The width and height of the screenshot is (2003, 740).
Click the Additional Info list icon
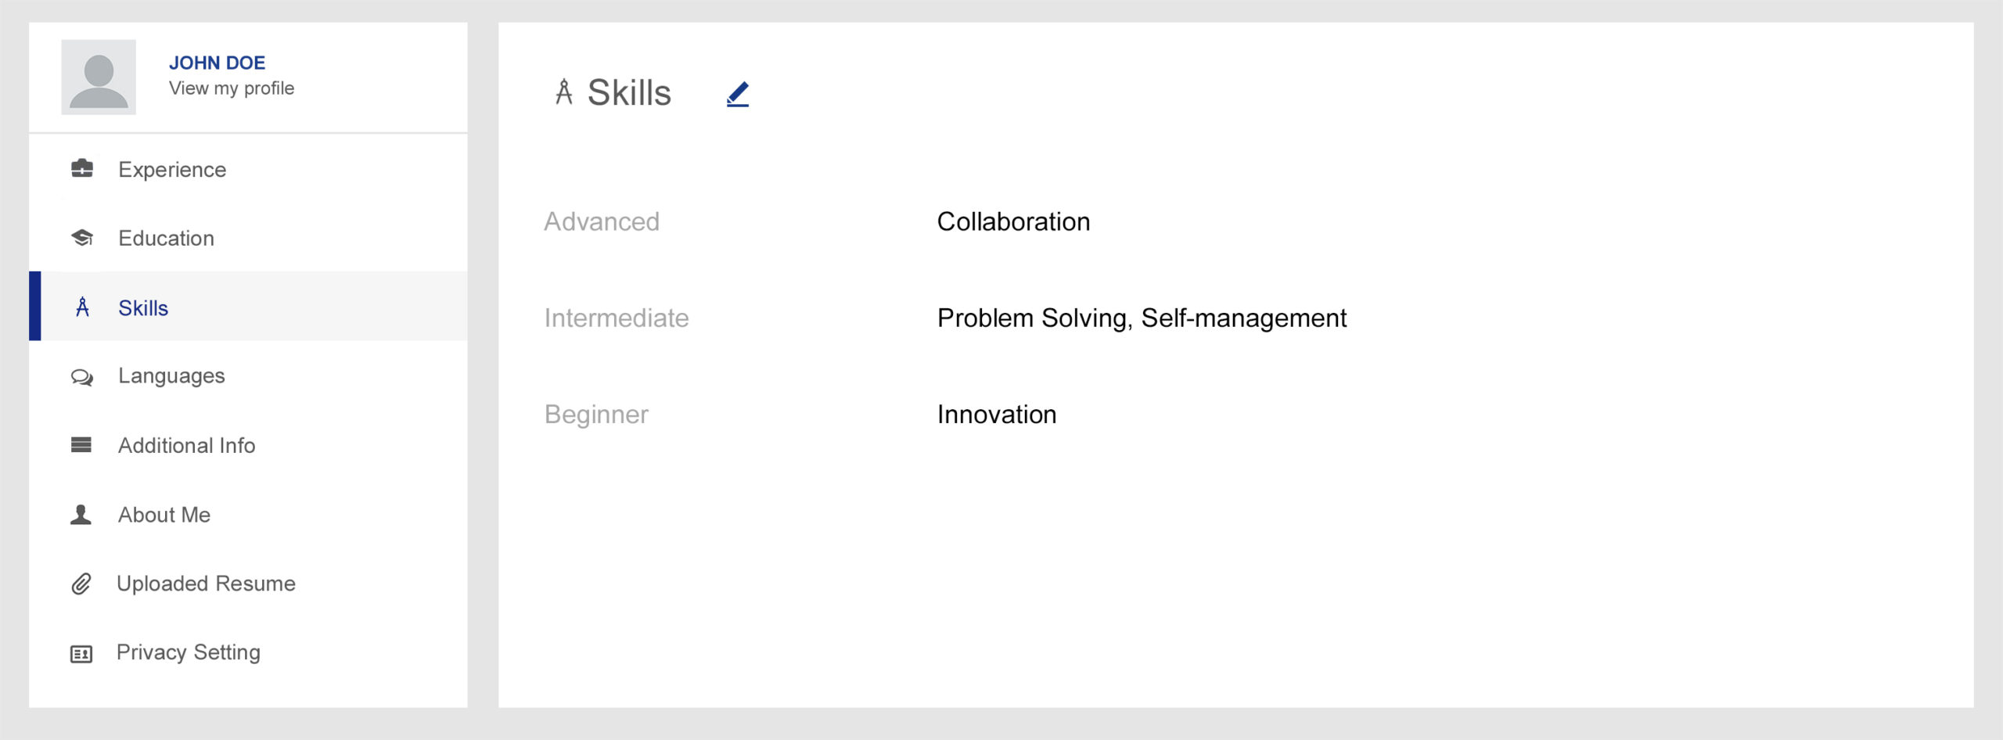coord(81,444)
